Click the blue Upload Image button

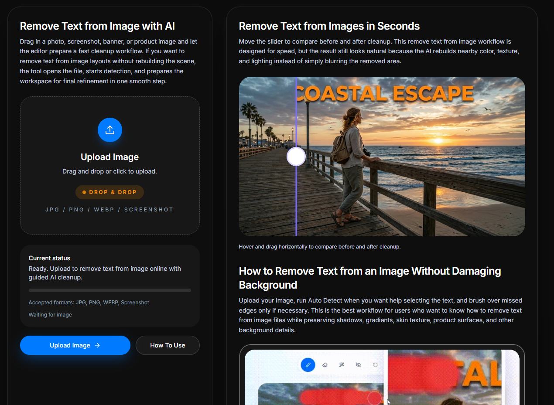tap(75, 345)
